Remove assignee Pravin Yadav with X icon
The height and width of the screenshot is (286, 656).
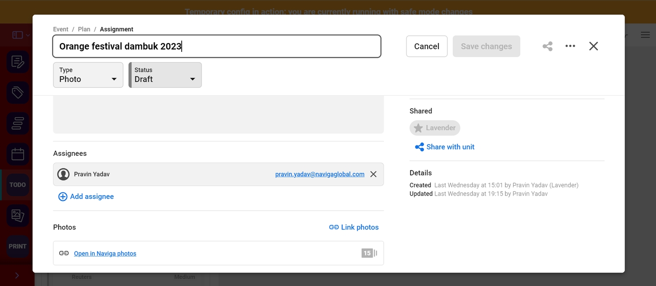(373, 174)
